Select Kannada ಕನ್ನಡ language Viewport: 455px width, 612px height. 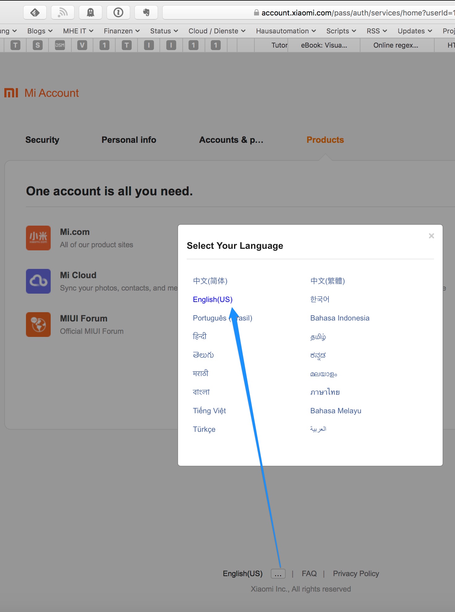pyautogui.click(x=318, y=355)
